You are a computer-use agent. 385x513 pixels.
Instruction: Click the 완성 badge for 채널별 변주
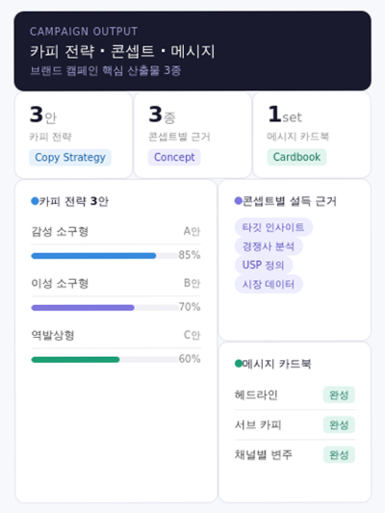339,454
